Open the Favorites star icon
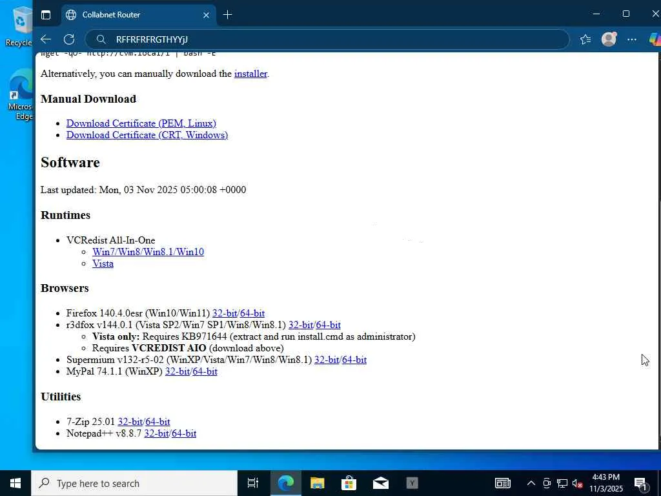This screenshot has height=496, width=661. 585,39
